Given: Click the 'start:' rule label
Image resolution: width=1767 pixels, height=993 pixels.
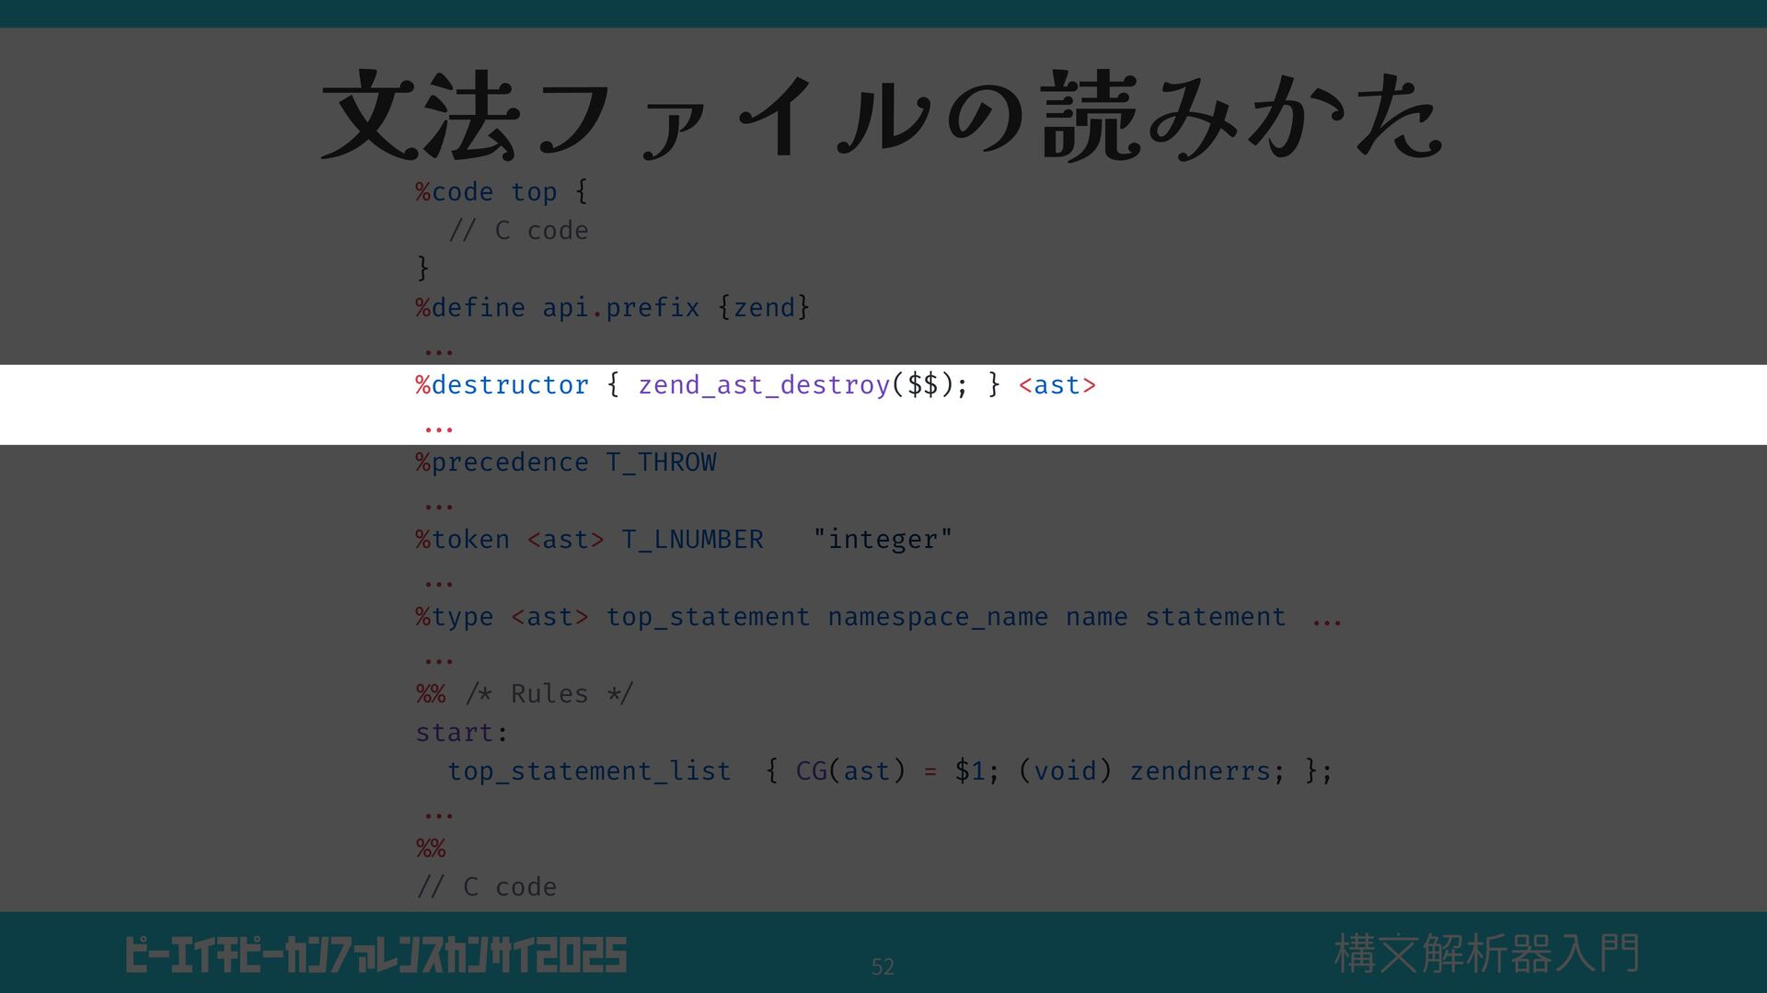Looking at the screenshot, I should [461, 732].
